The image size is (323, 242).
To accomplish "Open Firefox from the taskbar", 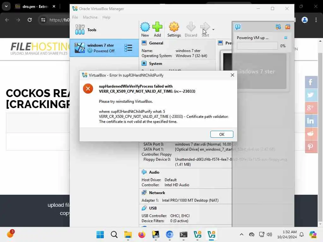I will 142,234.
